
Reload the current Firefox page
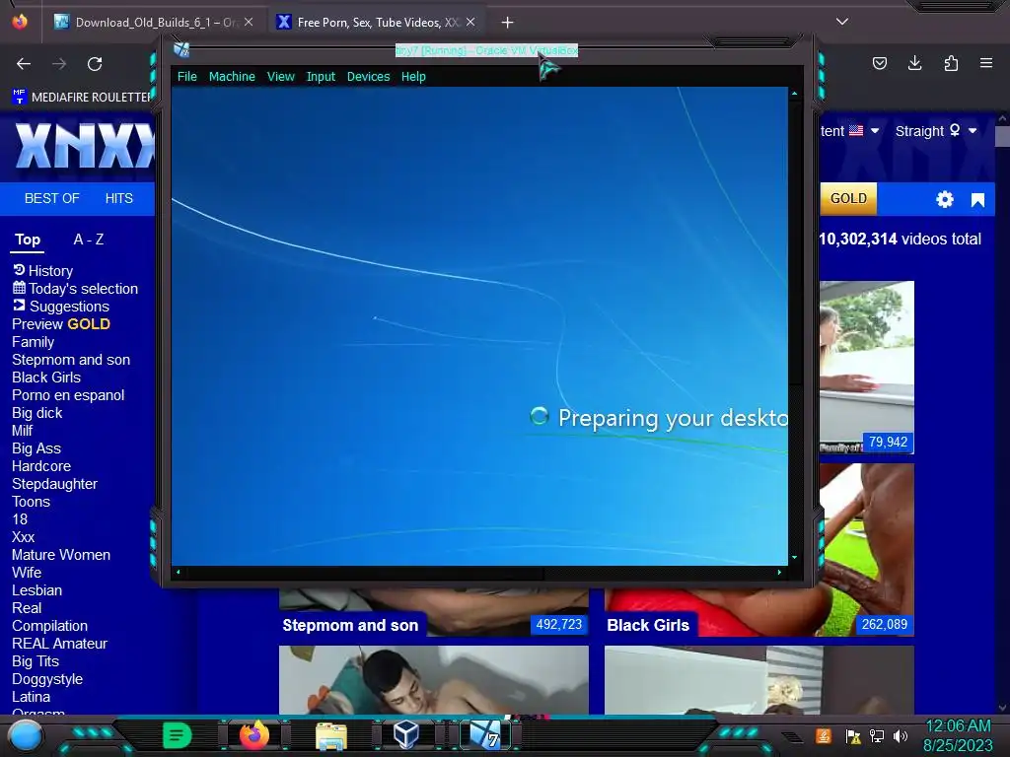click(95, 64)
